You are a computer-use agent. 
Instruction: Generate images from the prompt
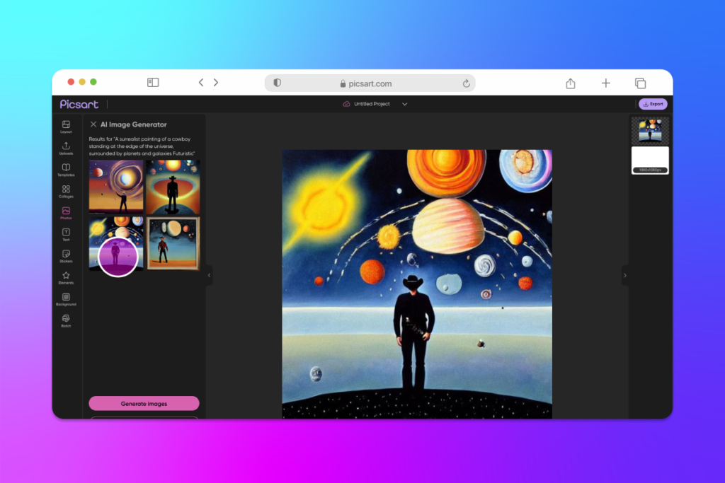click(144, 403)
